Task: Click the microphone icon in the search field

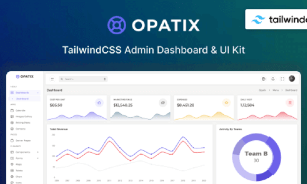Action: coord(105,79)
